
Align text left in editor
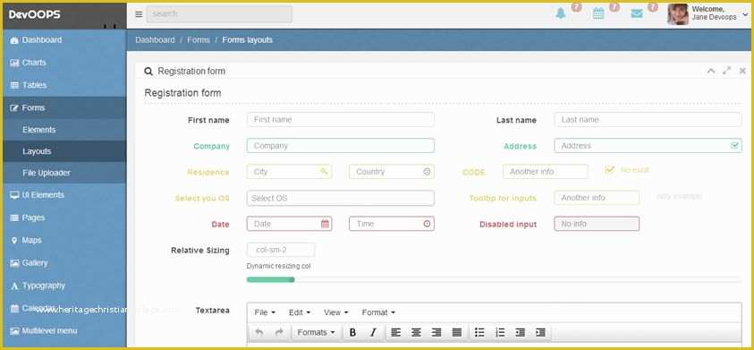[395, 332]
